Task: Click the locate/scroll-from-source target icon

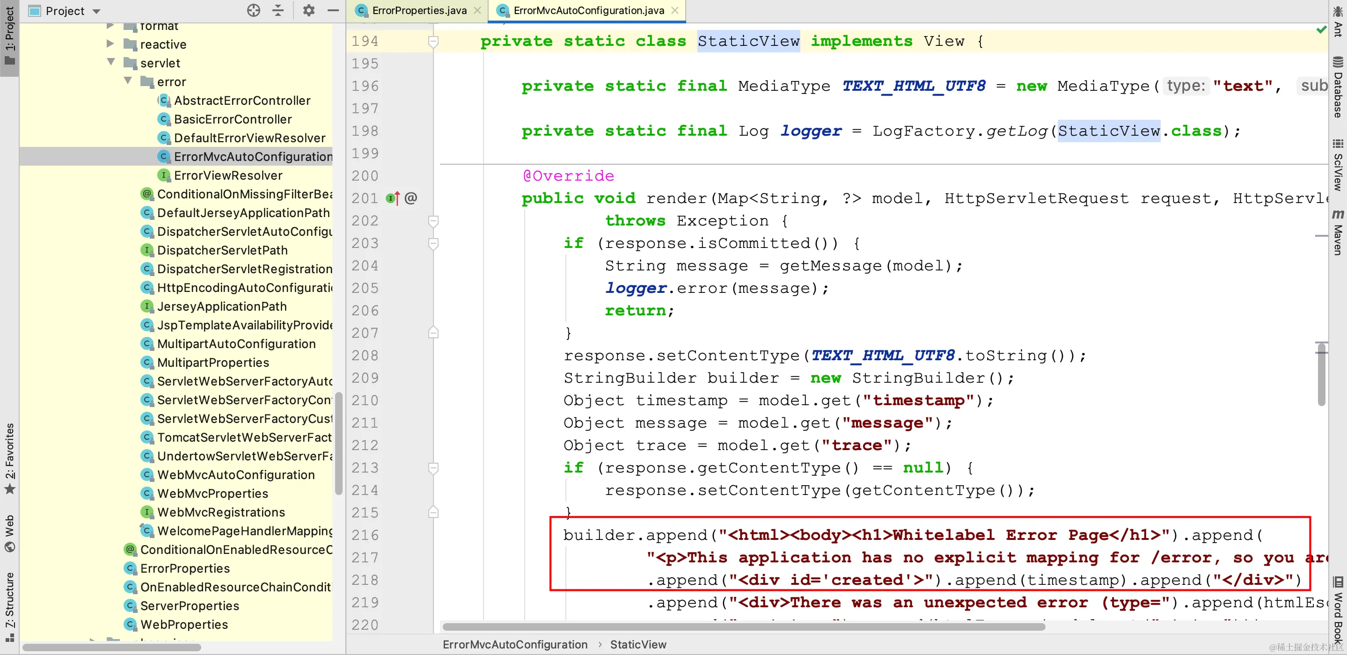Action: pos(254,10)
